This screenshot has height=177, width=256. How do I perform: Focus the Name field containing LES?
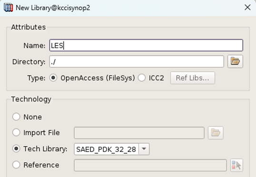click(x=146, y=45)
